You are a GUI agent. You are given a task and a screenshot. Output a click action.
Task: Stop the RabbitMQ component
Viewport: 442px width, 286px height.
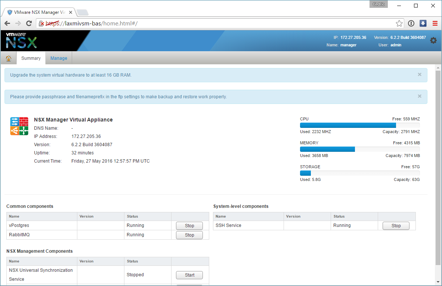189,235
